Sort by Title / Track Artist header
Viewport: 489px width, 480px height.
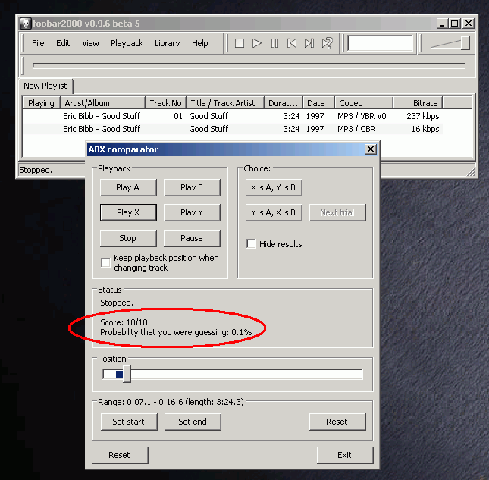click(225, 103)
